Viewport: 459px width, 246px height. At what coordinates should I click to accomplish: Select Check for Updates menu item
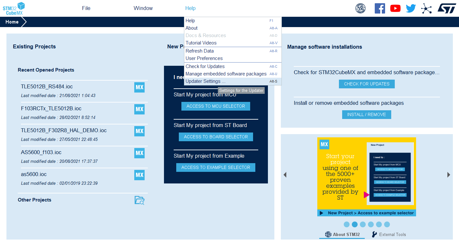233,66
